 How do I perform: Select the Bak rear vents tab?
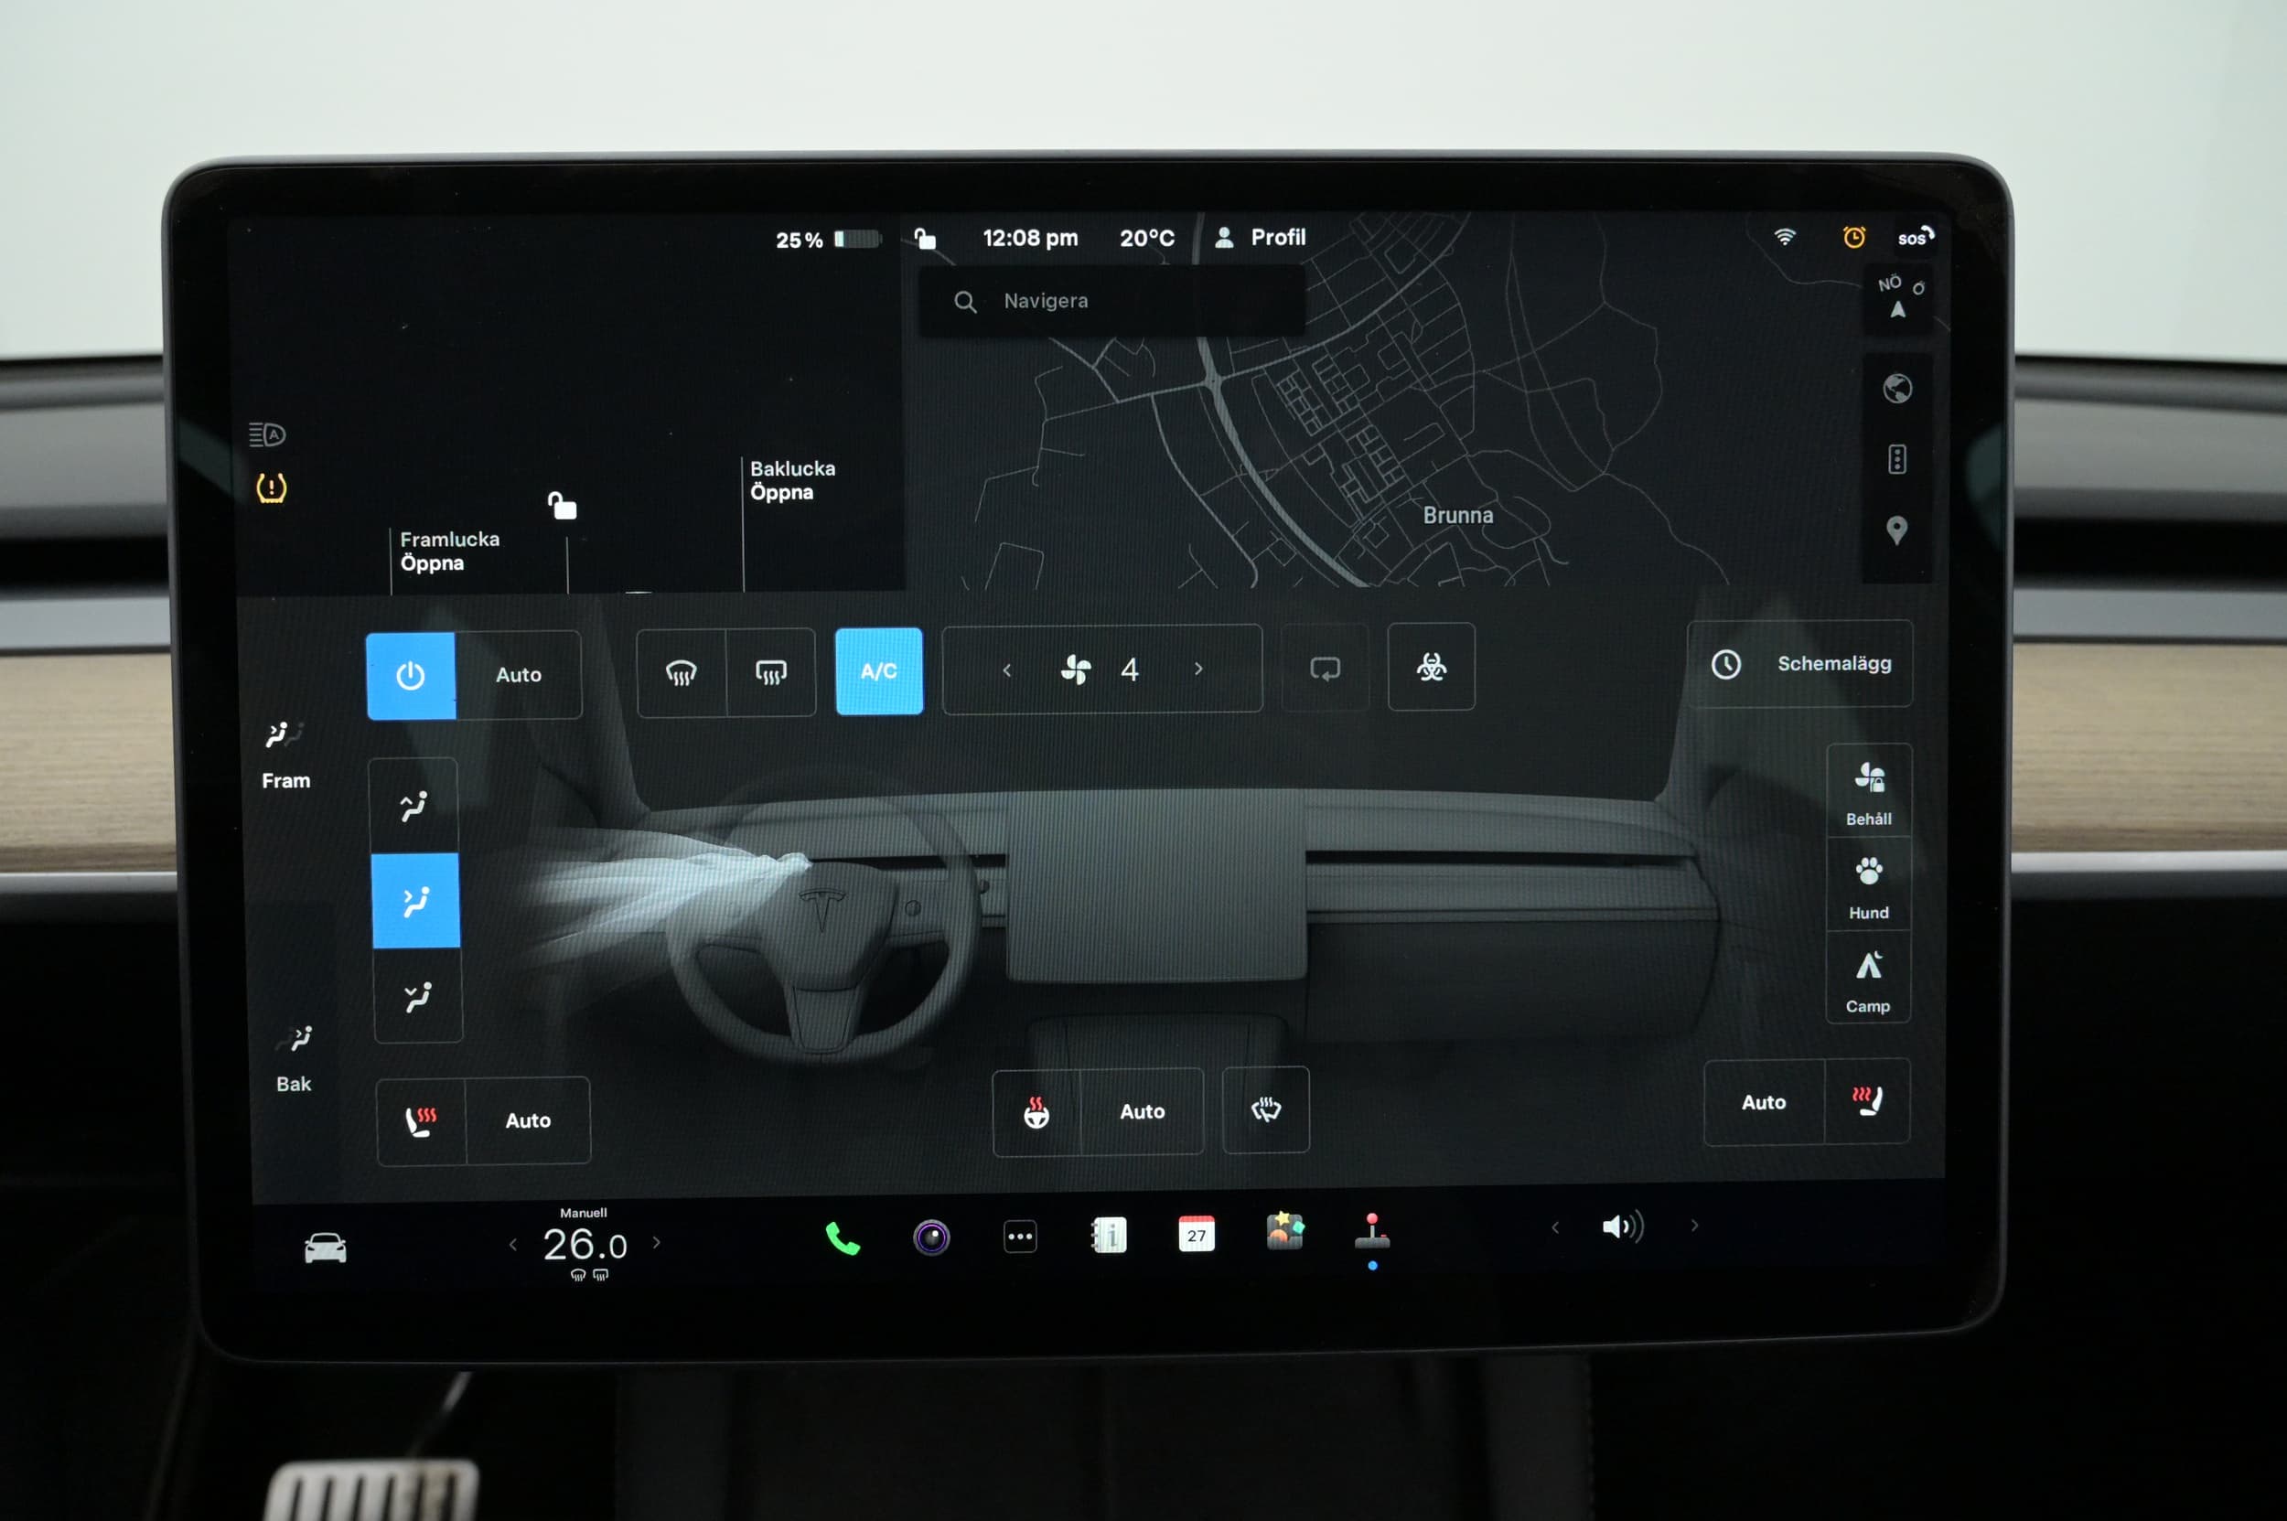(293, 1058)
